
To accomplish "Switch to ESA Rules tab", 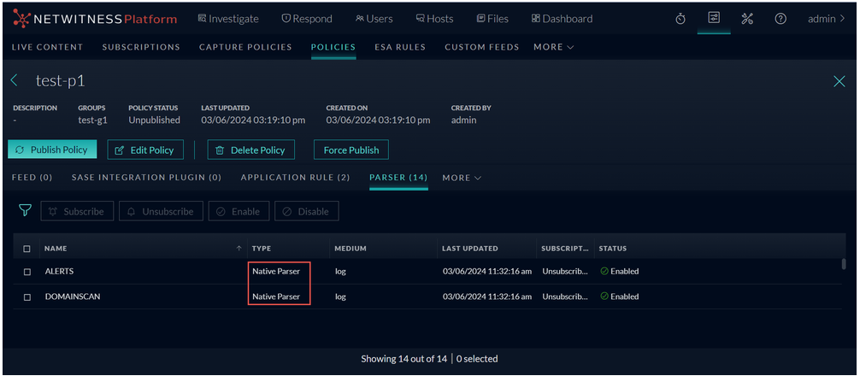I will tap(400, 47).
